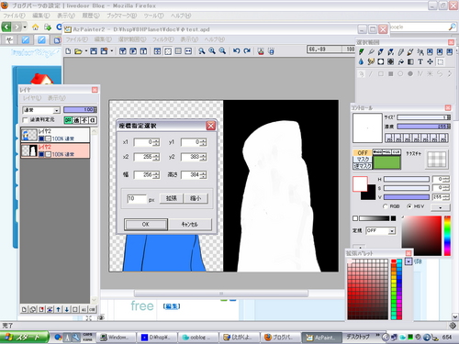
Task: Toggle the checkbox below the blend mode dropdown
Action: point(26,119)
